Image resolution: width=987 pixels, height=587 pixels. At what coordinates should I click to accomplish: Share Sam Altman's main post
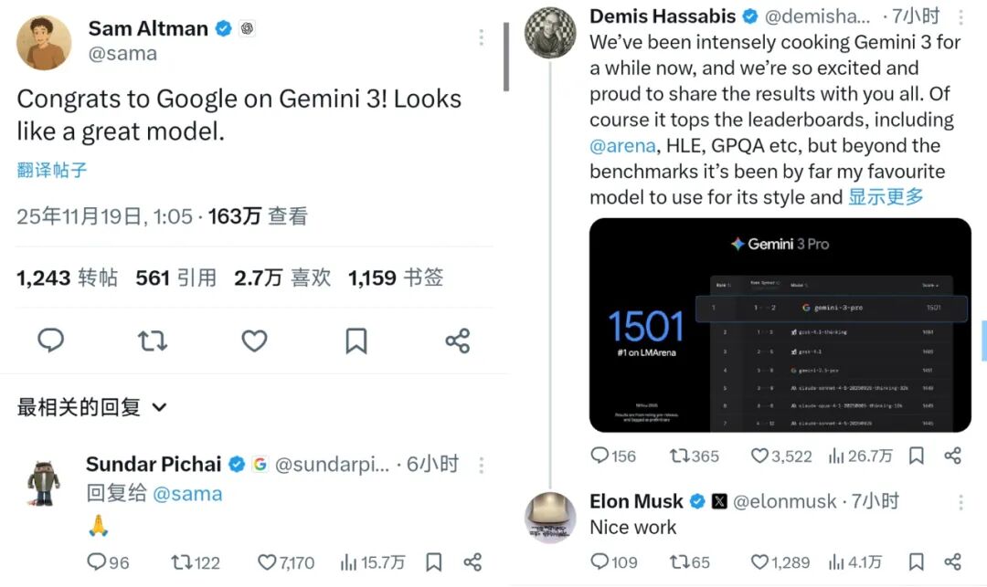458,341
